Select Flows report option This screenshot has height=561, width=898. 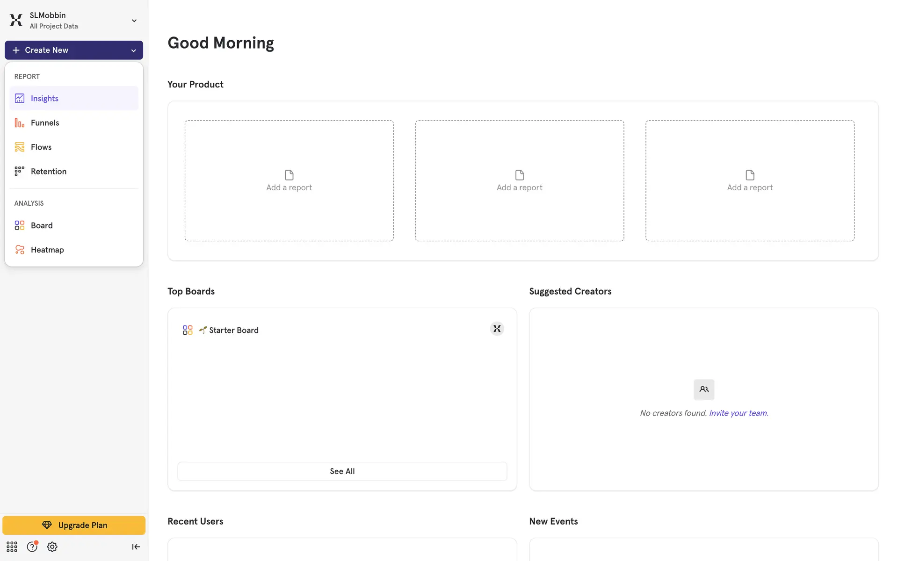[41, 147]
